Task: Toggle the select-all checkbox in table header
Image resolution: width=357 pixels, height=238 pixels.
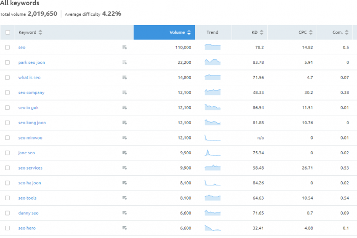Action: (8, 33)
